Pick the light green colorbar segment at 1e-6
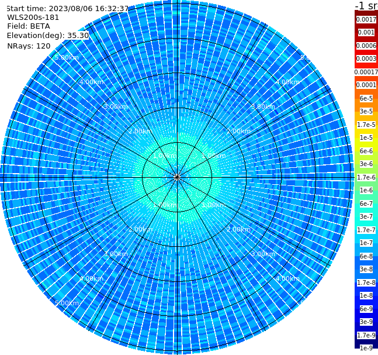The height and width of the screenshot is (355, 378). tap(366, 190)
